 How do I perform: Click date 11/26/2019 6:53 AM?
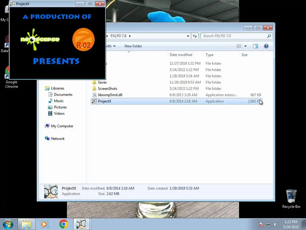pos(185,82)
